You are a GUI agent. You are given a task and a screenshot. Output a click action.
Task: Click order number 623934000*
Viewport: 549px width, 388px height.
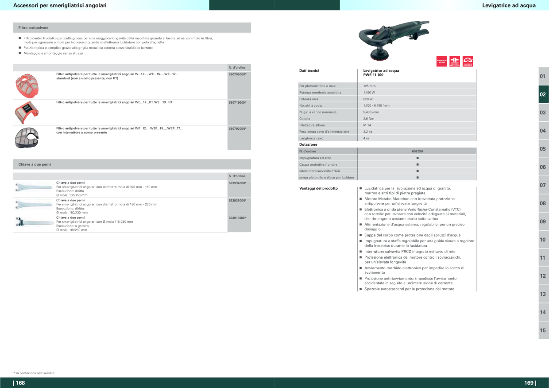[238, 183]
